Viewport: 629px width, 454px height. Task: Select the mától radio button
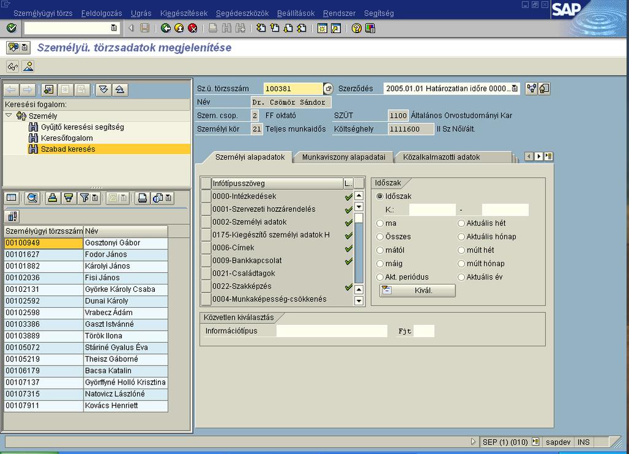(380, 250)
